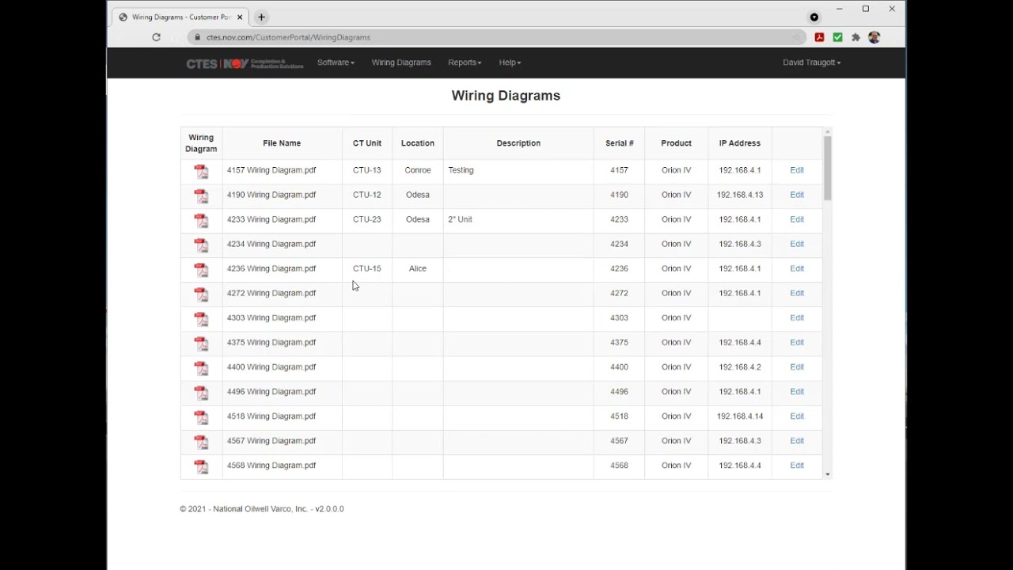Click the CT Unit column header
The height and width of the screenshot is (570, 1013).
tap(367, 143)
